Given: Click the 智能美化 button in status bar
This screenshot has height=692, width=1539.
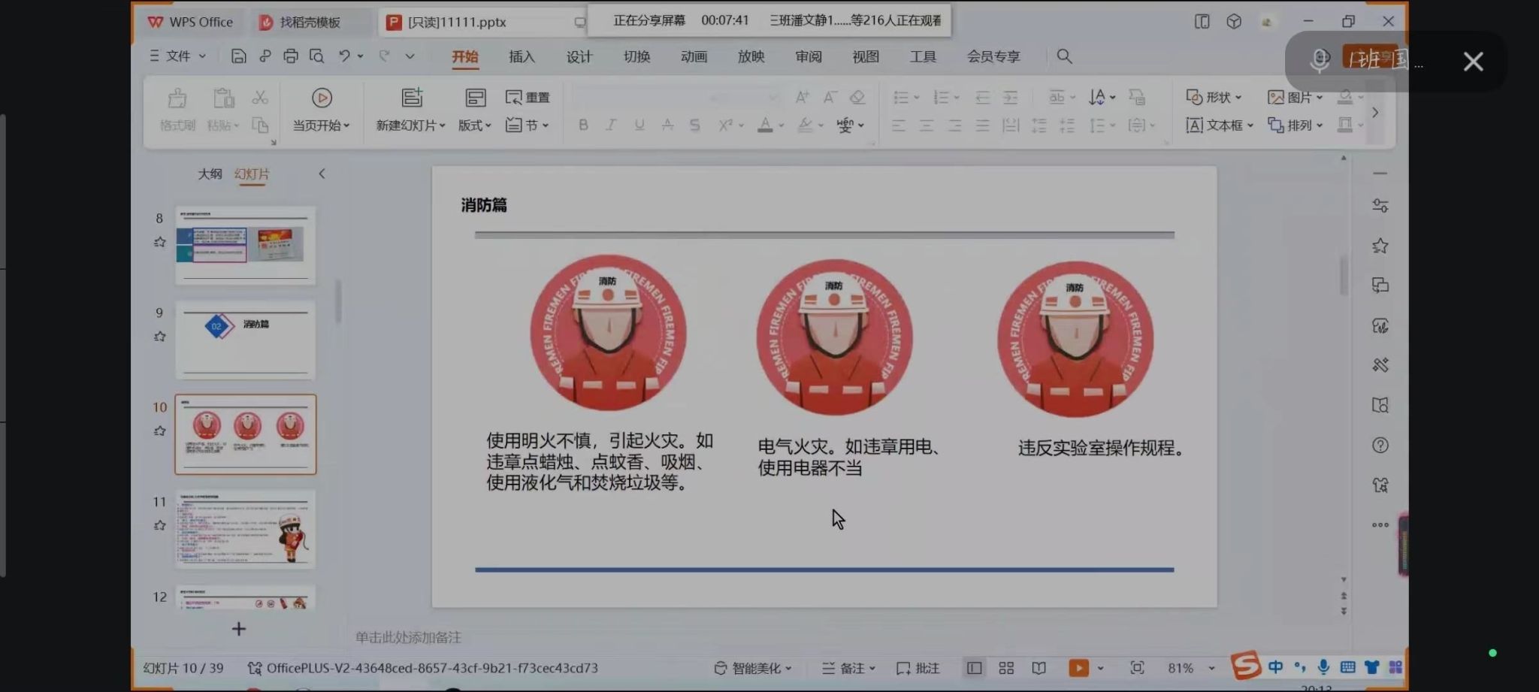Looking at the screenshot, I should pyautogui.click(x=752, y=668).
